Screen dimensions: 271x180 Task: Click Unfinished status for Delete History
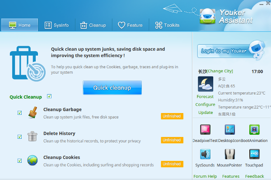172,140
